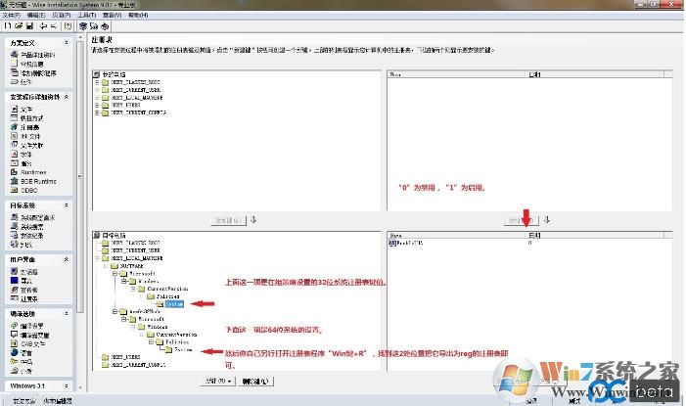Open the 查看(V) menu
Viewport: 686px width, 406px height.
(112, 15)
